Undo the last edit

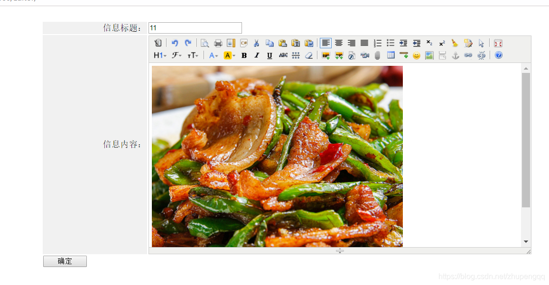[175, 43]
